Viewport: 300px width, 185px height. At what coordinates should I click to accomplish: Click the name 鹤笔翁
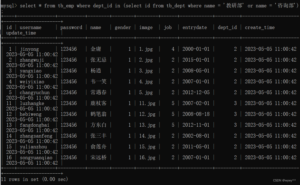click(98, 114)
